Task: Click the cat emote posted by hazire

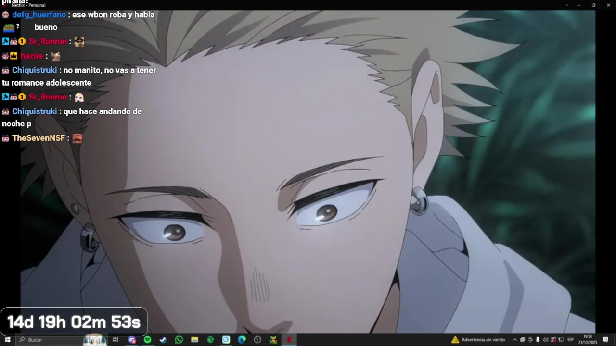Action: 56,56
